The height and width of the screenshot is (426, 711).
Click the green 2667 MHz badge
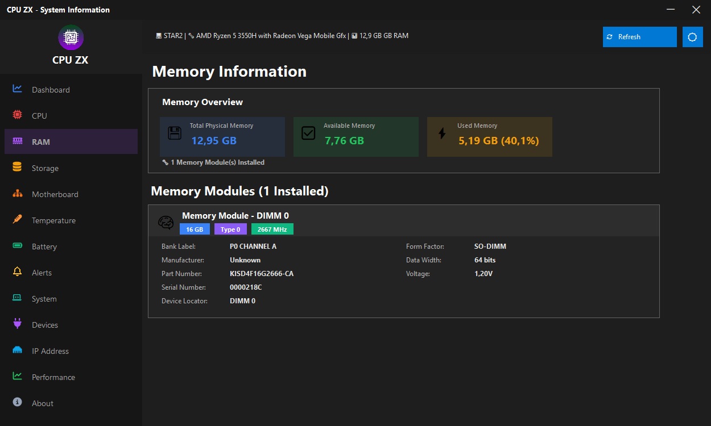pyautogui.click(x=272, y=229)
